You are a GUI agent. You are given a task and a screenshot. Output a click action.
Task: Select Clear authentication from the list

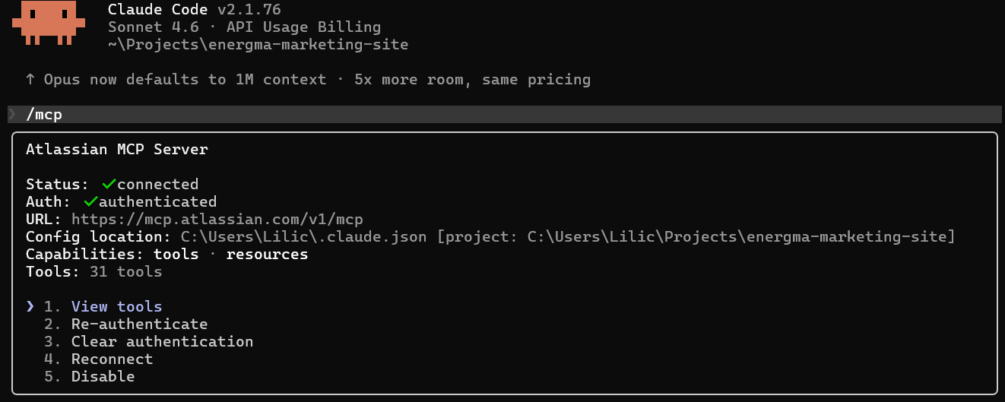(162, 341)
